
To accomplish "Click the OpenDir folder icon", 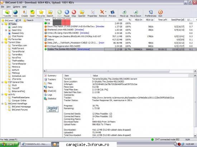I will pos(82,13).
